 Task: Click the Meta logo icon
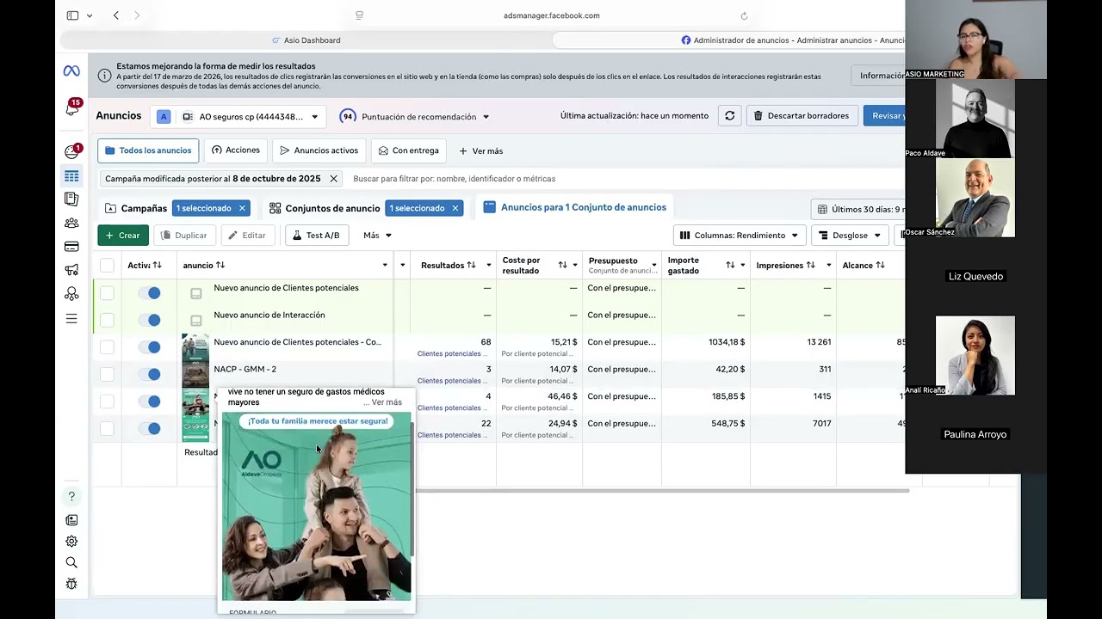pyautogui.click(x=71, y=70)
